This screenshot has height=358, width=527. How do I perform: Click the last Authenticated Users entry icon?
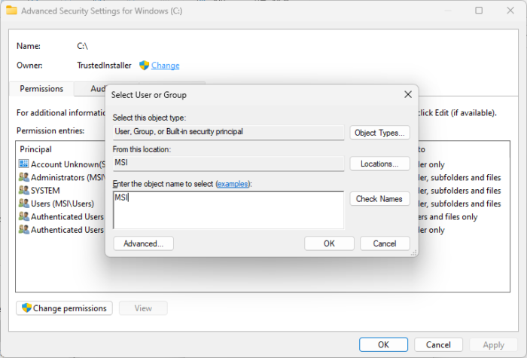[x=23, y=230]
